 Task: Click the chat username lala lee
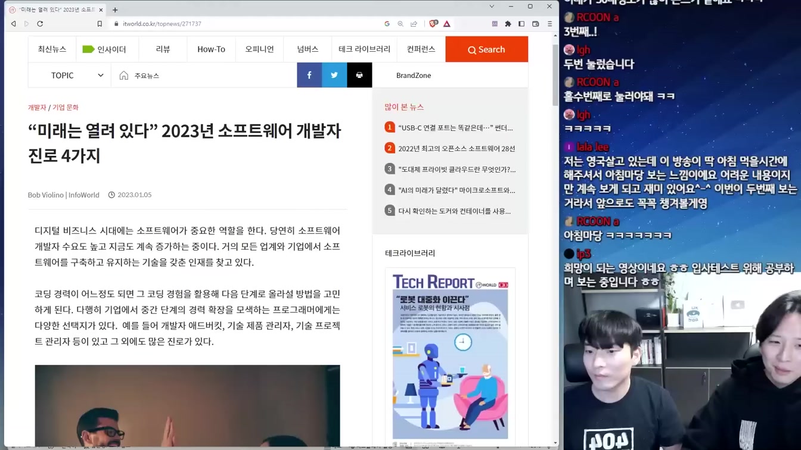click(x=593, y=147)
